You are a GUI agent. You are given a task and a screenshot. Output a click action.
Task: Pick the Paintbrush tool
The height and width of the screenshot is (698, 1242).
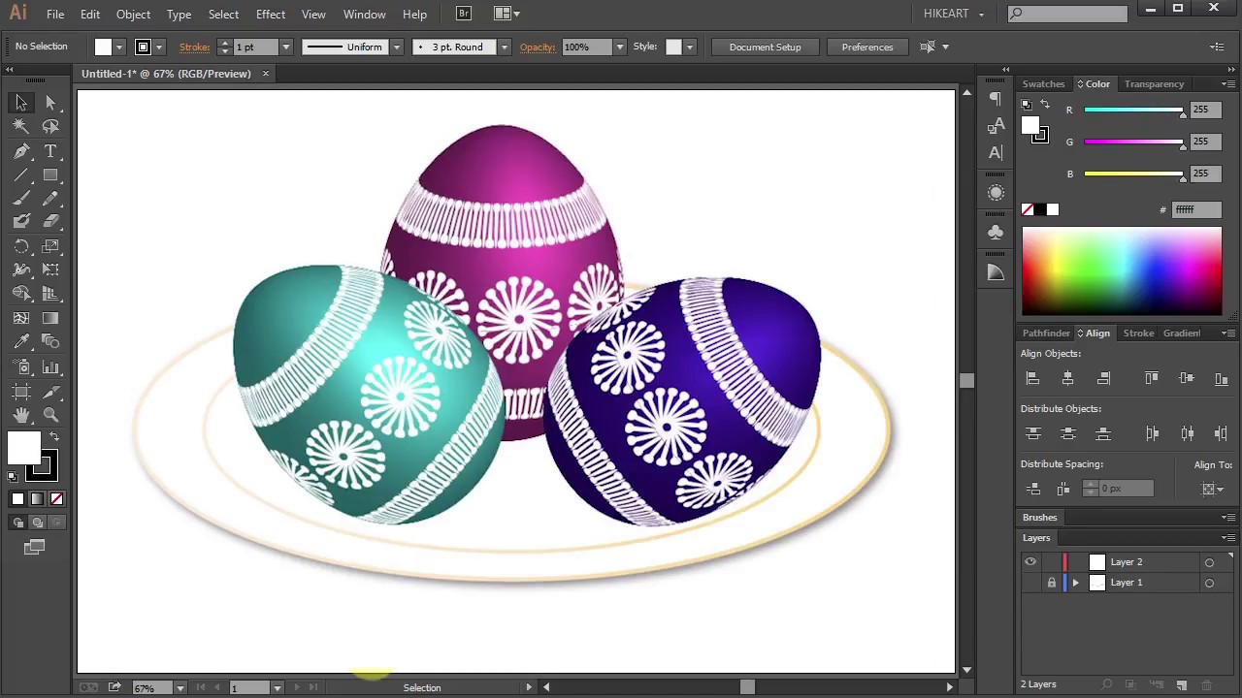21,199
